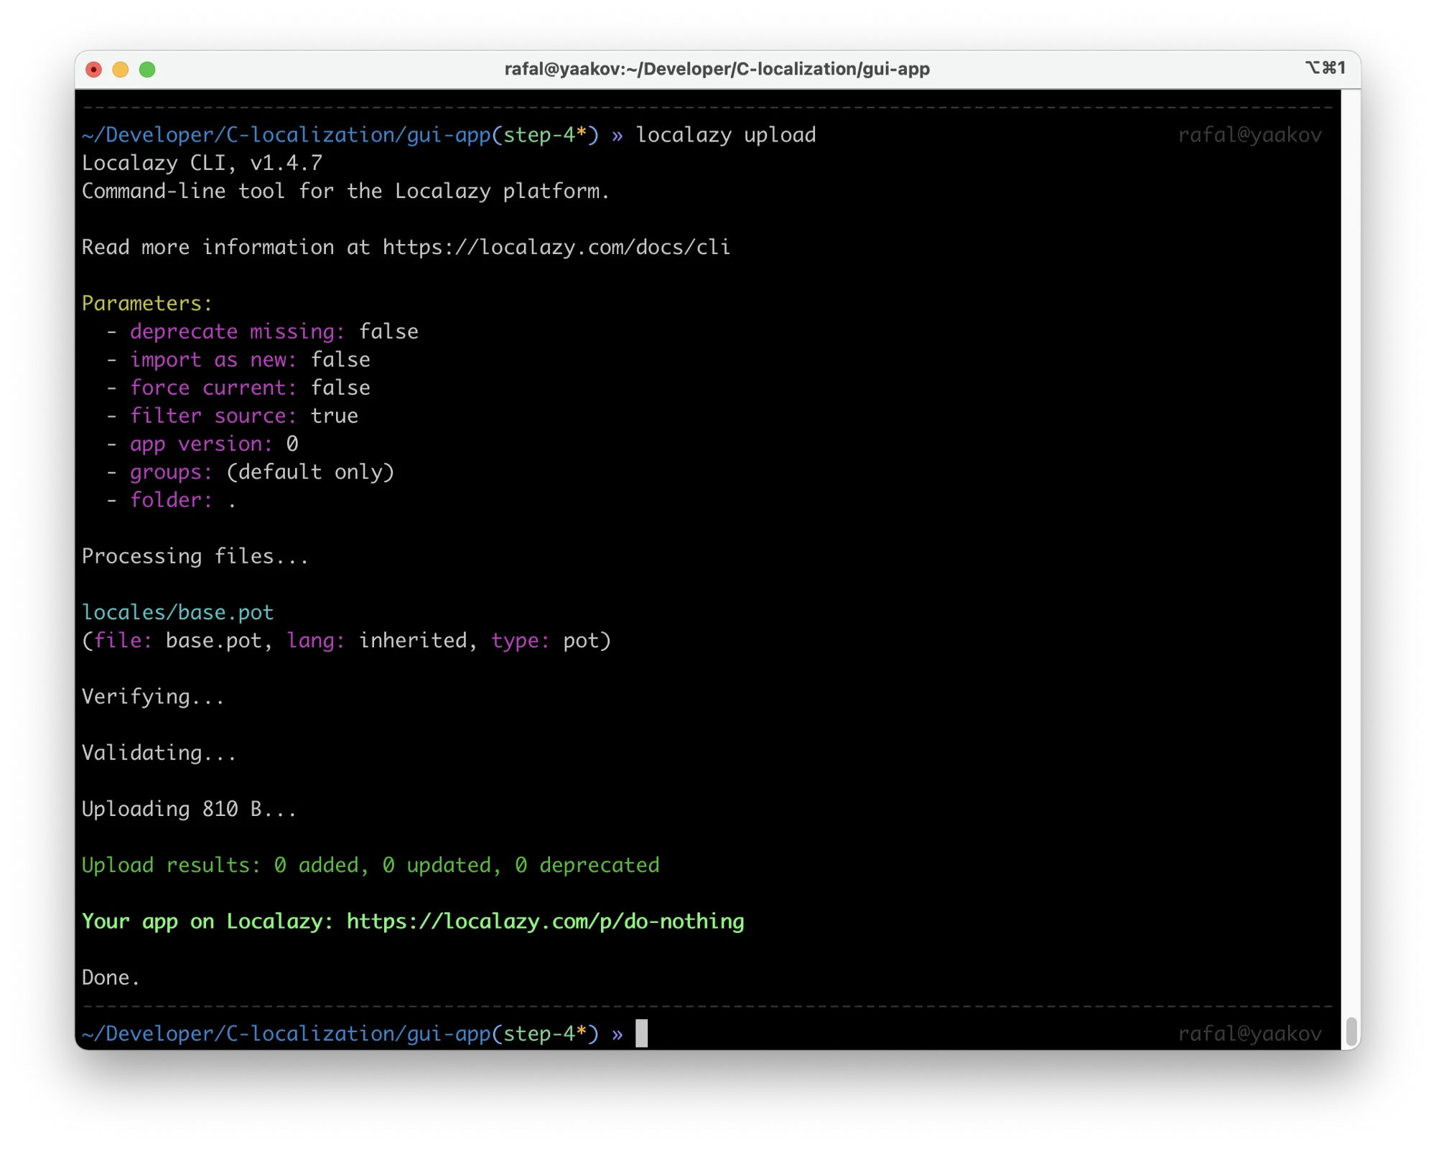
Task: Click the window title rafal@yaakov path text
Action: click(717, 69)
